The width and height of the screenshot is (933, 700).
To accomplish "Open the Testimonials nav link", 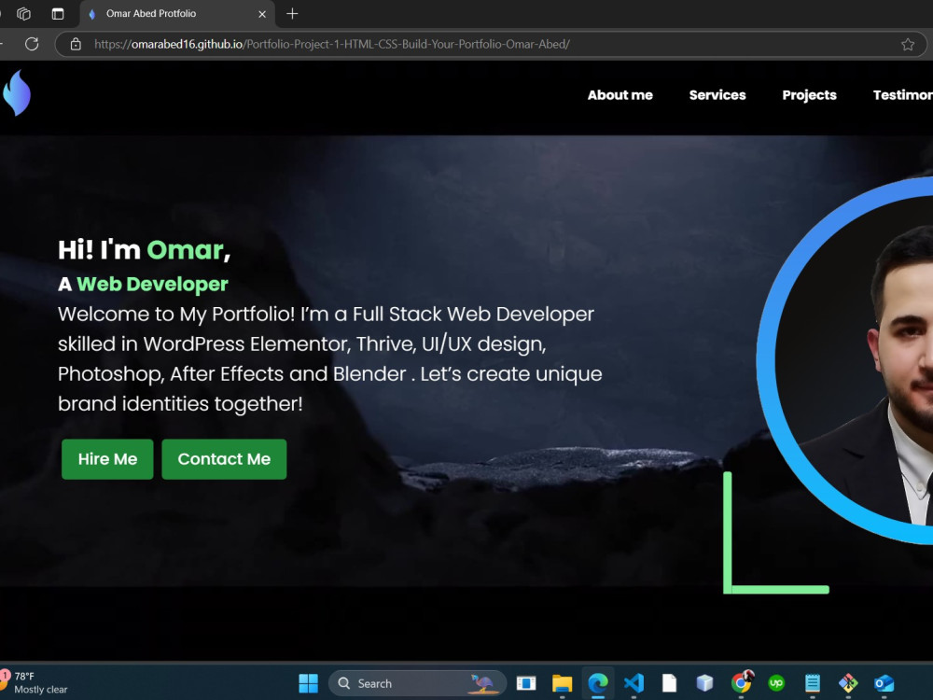I will (x=902, y=95).
